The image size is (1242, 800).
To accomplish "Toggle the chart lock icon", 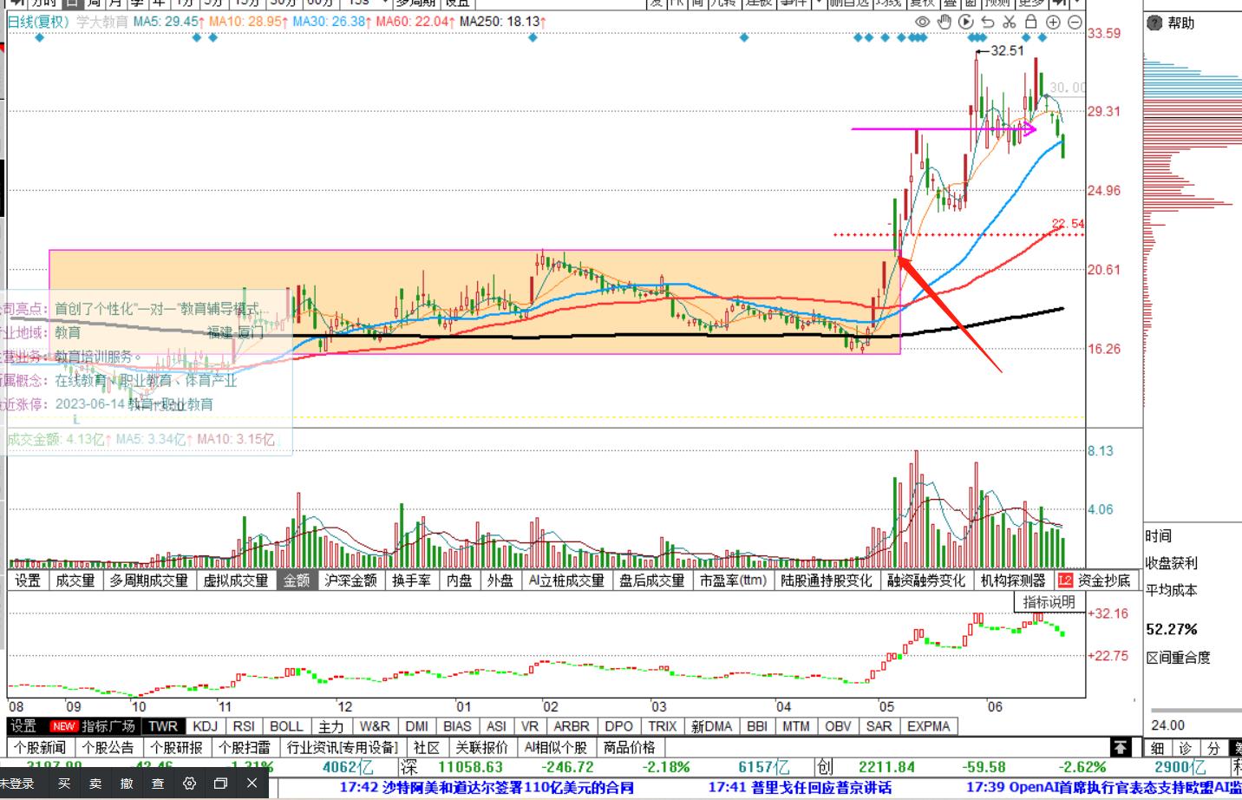I will [x=1031, y=22].
